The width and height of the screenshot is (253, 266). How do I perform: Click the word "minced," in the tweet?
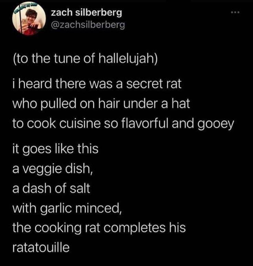(x=103, y=208)
